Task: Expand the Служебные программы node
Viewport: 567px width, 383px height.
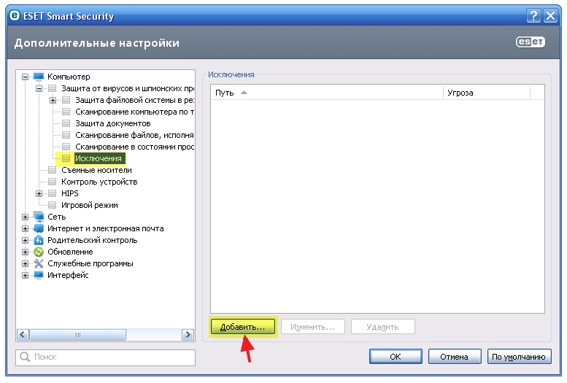Action: [x=25, y=263]
